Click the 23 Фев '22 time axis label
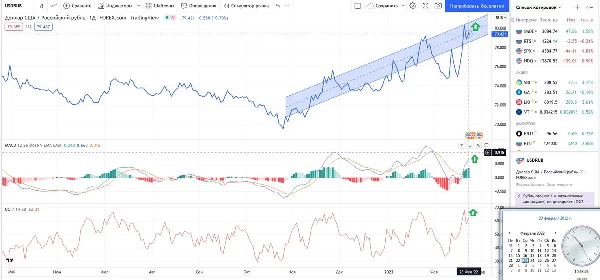 (469, 271)
